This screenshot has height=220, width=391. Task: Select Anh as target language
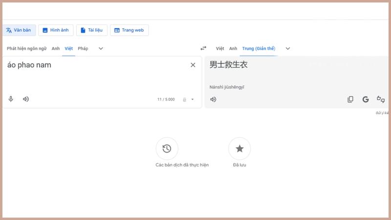click(233, 48)
